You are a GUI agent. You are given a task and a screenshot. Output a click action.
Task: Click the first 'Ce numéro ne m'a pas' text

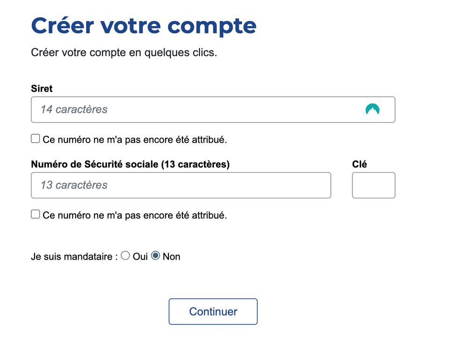click(x=135, y=139)
